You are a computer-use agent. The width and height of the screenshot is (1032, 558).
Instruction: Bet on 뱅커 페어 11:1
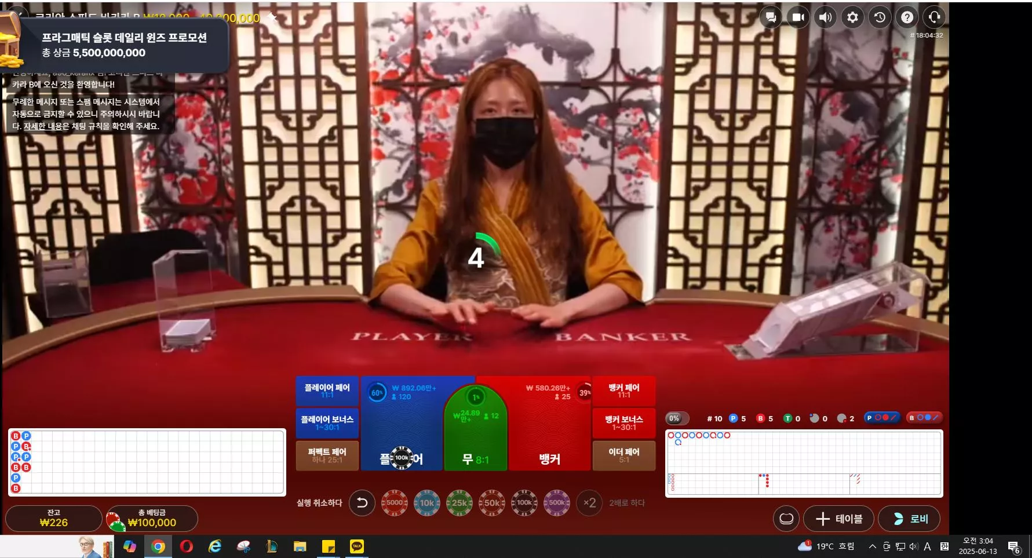click(624, 391)
